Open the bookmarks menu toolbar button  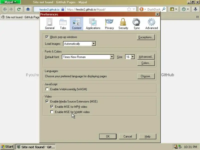(173, 9)
